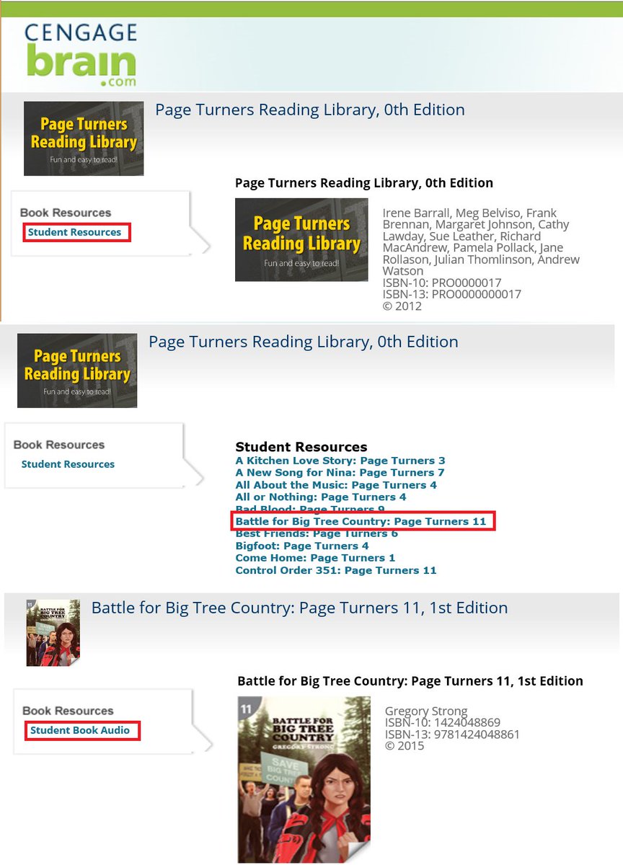623x865 pixels.
Task: Open All About the Music: Page Turners 4
Action: [x=336, y=485]
